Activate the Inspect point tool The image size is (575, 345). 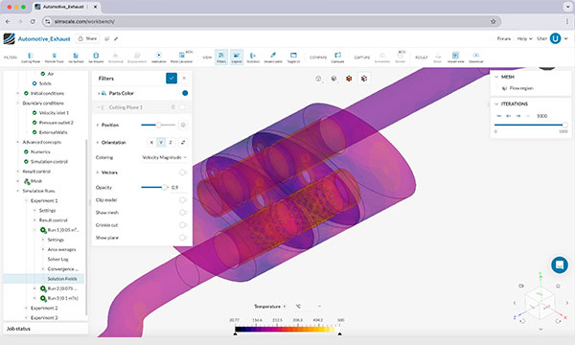273,57
